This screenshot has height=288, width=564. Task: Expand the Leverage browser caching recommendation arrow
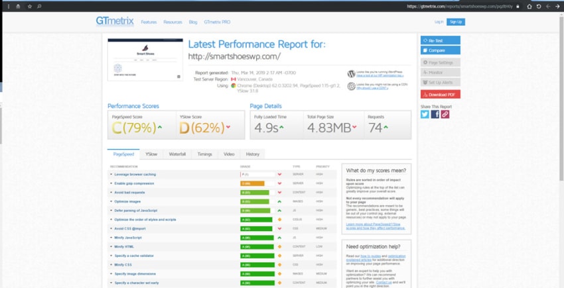click(x=111, y=175)
